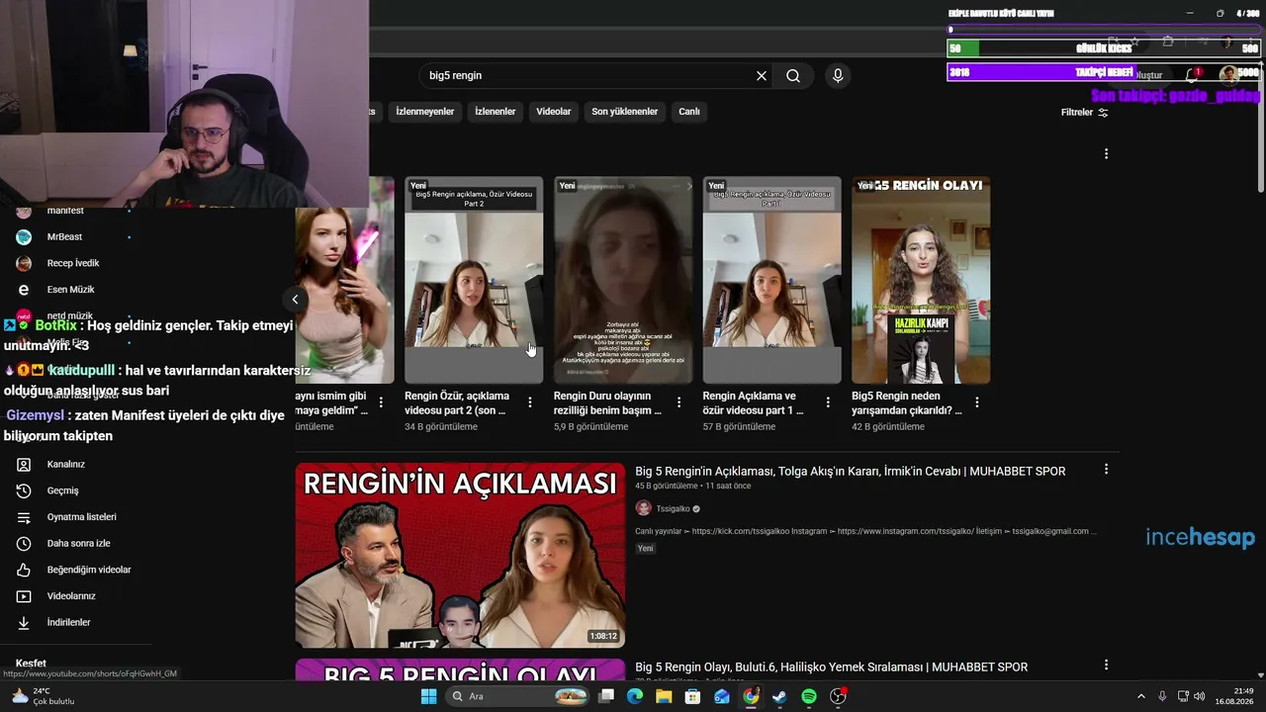Screen dimensions: 1266x712
Task: Open the tray microphone indicator
Action: pyautogui.click(x=1162, y=696)
